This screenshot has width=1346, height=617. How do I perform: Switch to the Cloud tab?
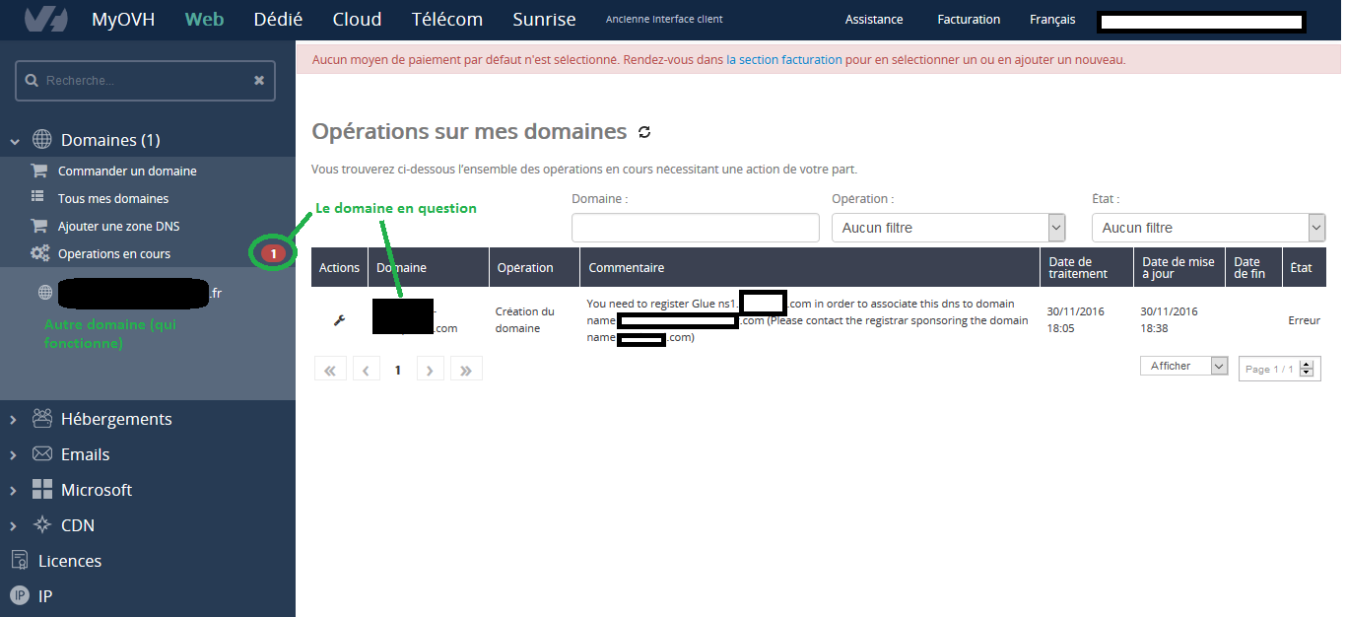(357, 20)
